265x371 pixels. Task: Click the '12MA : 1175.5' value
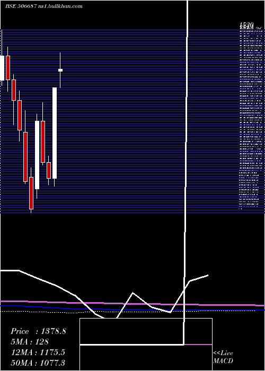[x=38, y=352]
